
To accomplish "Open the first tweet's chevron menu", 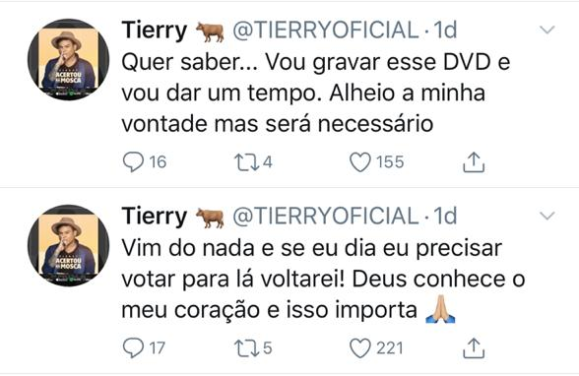I will tap(547, 30).
